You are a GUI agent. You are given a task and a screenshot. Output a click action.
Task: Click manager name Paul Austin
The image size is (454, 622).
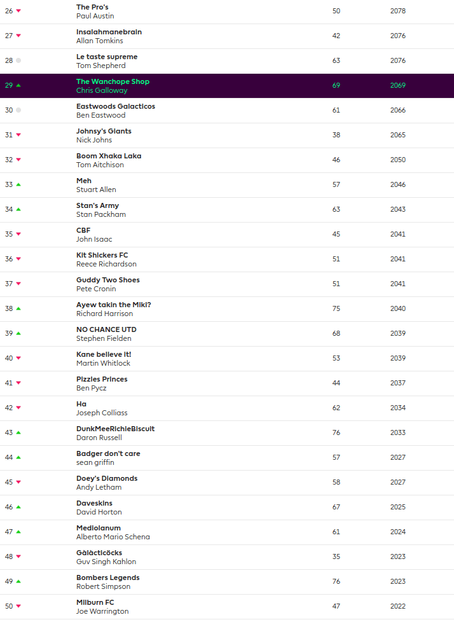(x=95, y=16)
